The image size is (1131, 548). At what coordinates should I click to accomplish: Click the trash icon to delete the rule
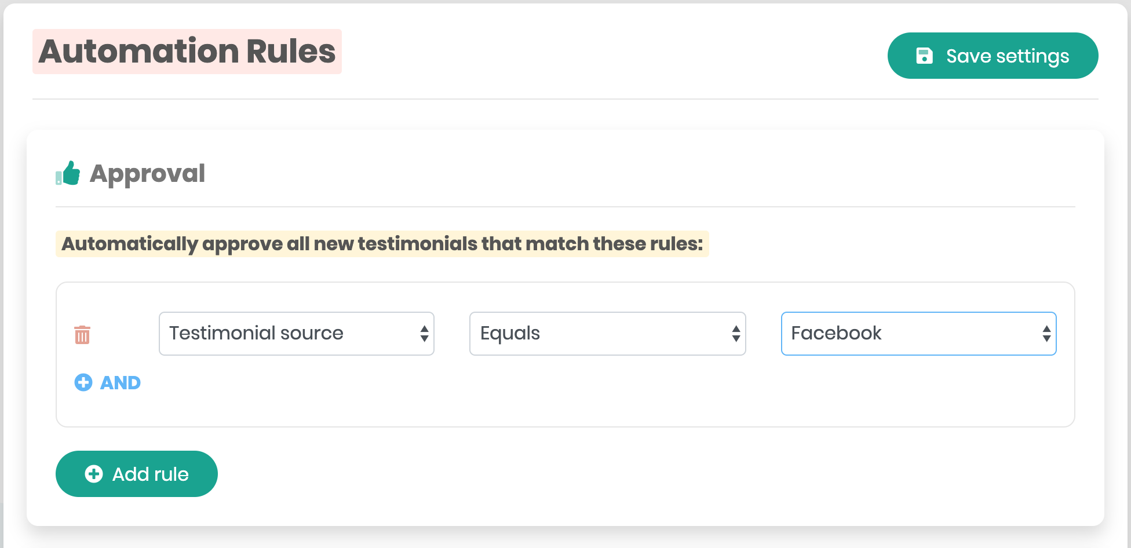click(x=82, y=334)
